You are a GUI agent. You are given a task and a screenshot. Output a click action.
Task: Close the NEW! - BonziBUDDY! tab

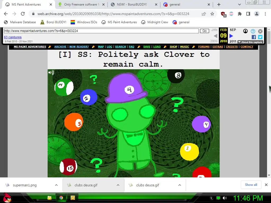156,4
